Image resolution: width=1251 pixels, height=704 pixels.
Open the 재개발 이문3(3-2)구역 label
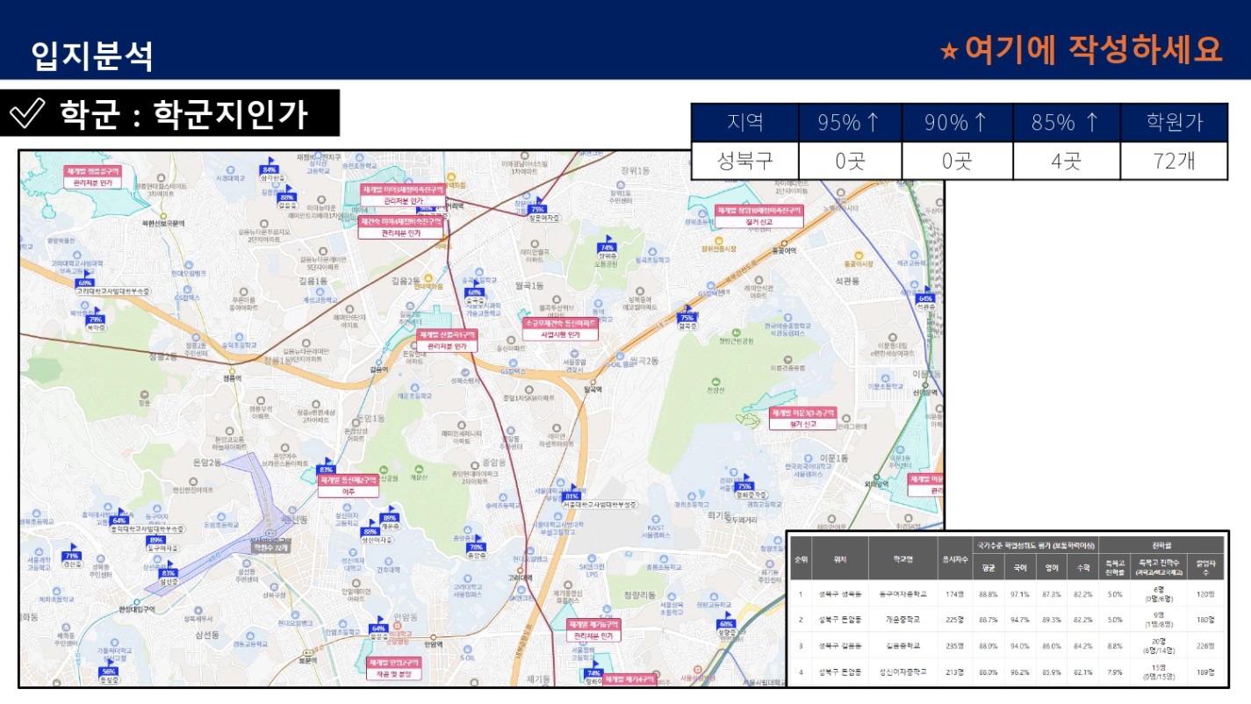click(x=802, y=419)
